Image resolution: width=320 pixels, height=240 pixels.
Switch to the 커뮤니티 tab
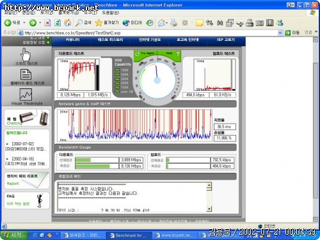click(x=72, y=40)
